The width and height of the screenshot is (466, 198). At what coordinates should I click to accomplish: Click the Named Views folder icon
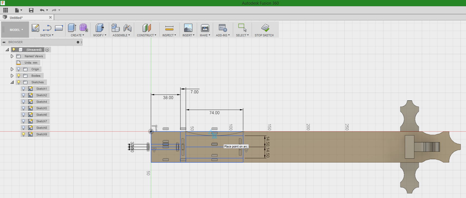(19, 56)
